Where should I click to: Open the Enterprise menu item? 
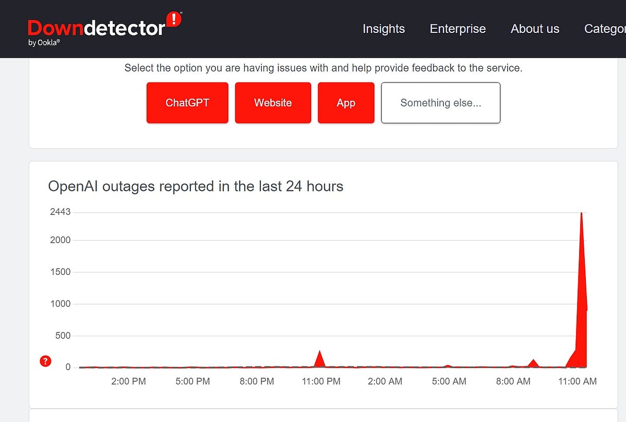click(458, 29)
